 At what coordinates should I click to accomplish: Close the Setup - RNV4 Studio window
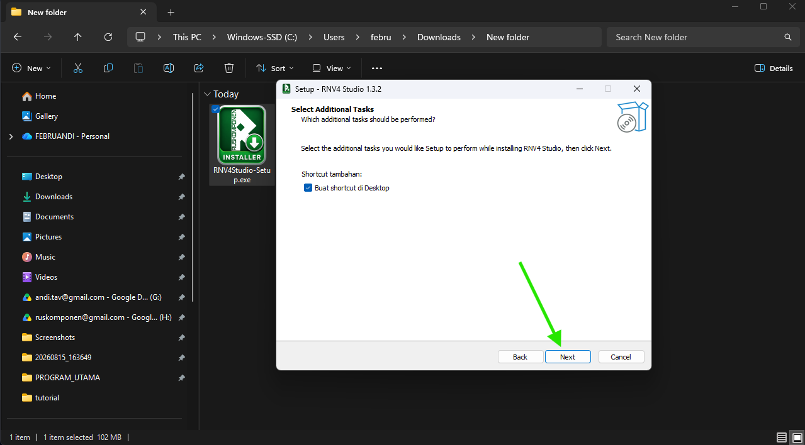(637, 89)
